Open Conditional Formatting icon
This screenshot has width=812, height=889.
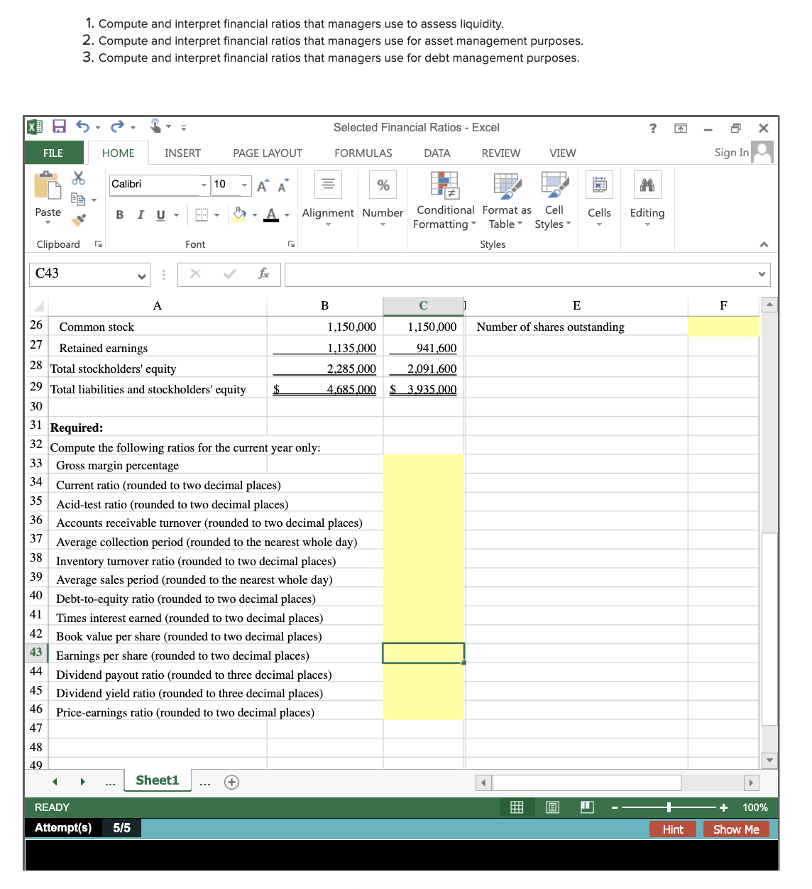(445, 185)
